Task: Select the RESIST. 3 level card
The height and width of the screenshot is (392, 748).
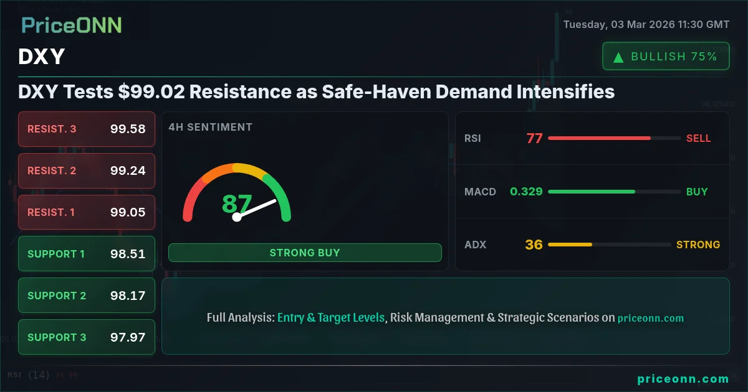Action: pos(87,129)
